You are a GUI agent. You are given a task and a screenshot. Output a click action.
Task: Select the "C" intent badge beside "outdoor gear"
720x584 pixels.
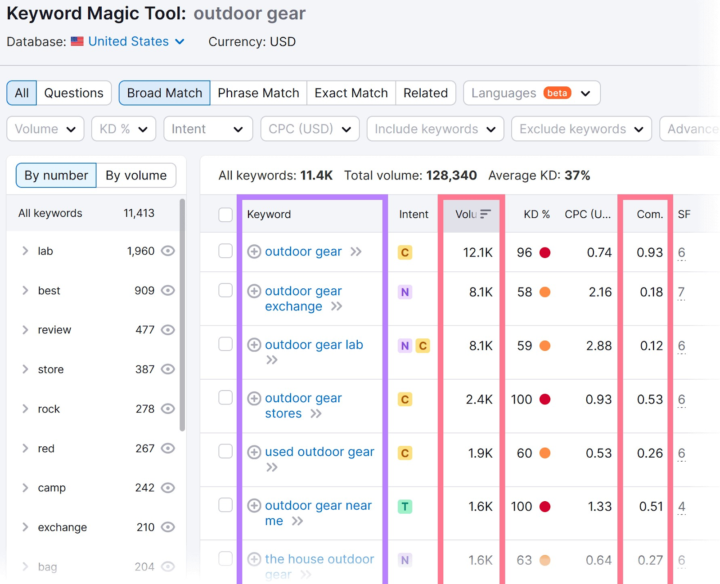[x=405, y=252]
